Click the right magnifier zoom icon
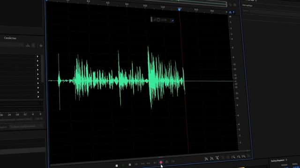This screenshot has height=168, width=300. click(243, 156)
